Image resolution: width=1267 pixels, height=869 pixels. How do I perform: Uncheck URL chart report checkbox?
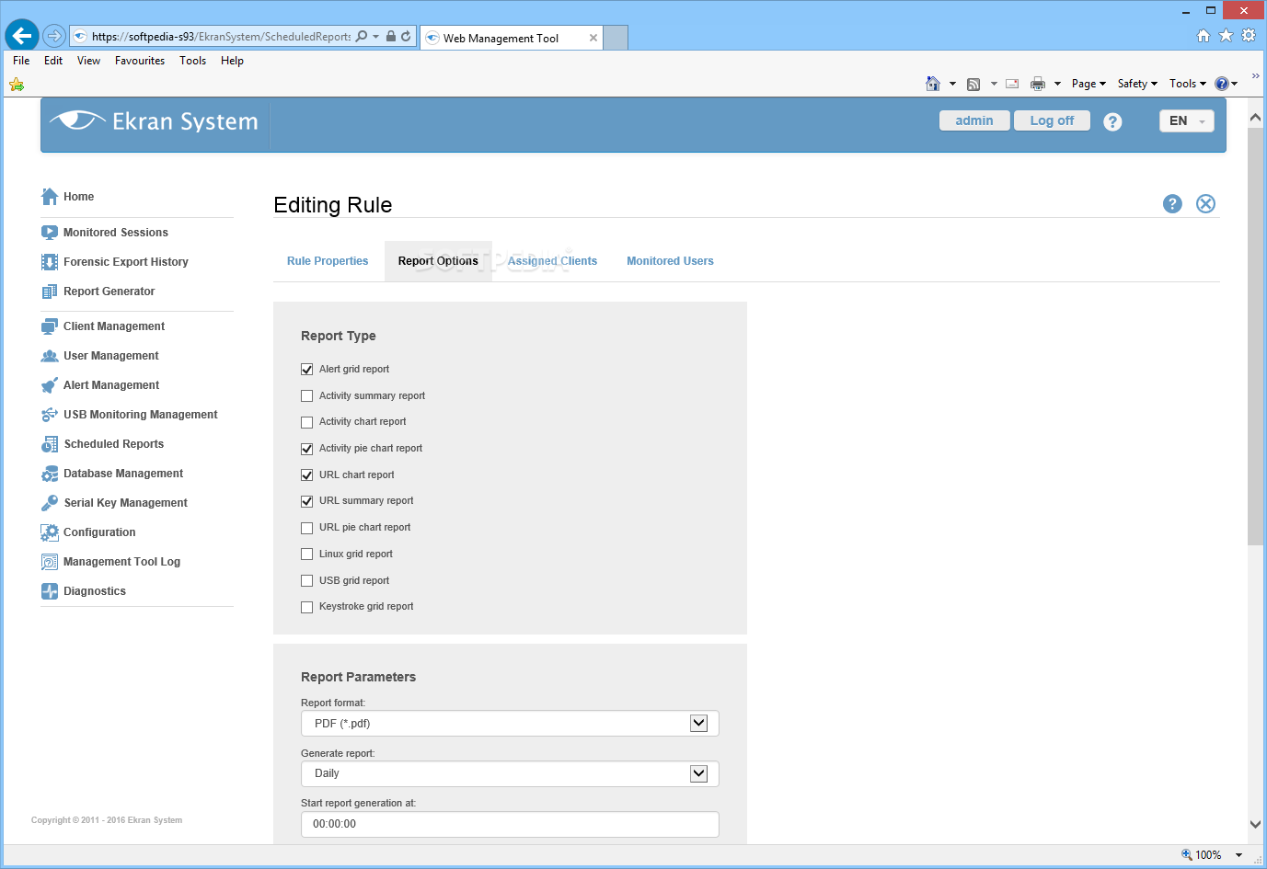(x=307, y=475)
